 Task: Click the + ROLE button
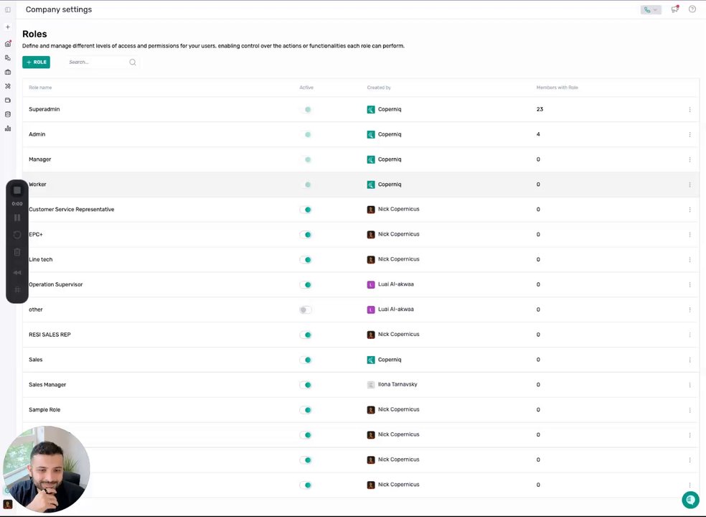pos(36,62)
